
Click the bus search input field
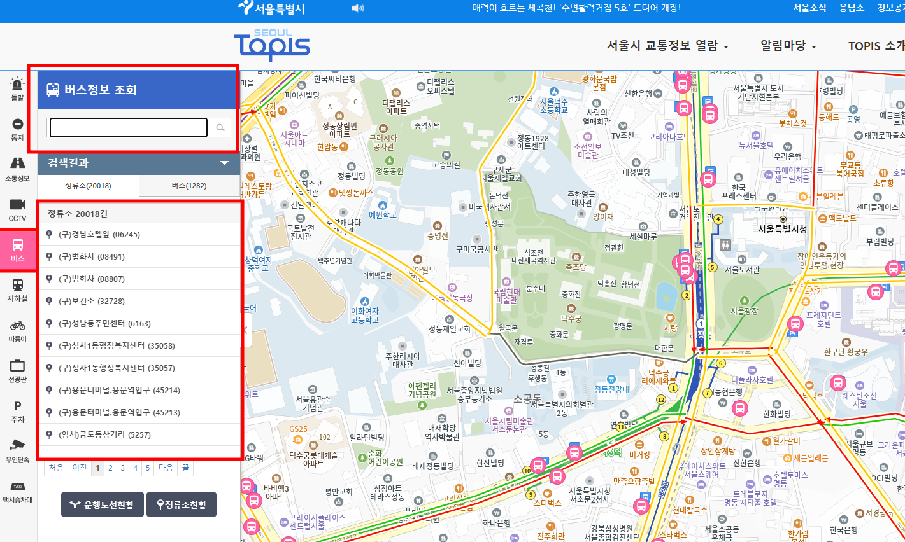click(129, 128)
